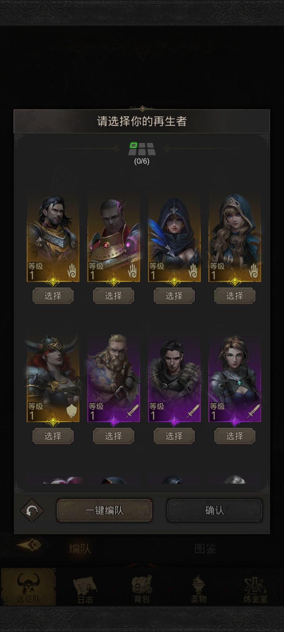Click 选择 under the horned-helmet red-haired woman

[53, 436]
